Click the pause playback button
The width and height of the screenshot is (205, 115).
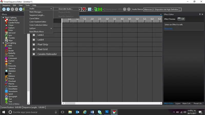click(x=16, y=9)
